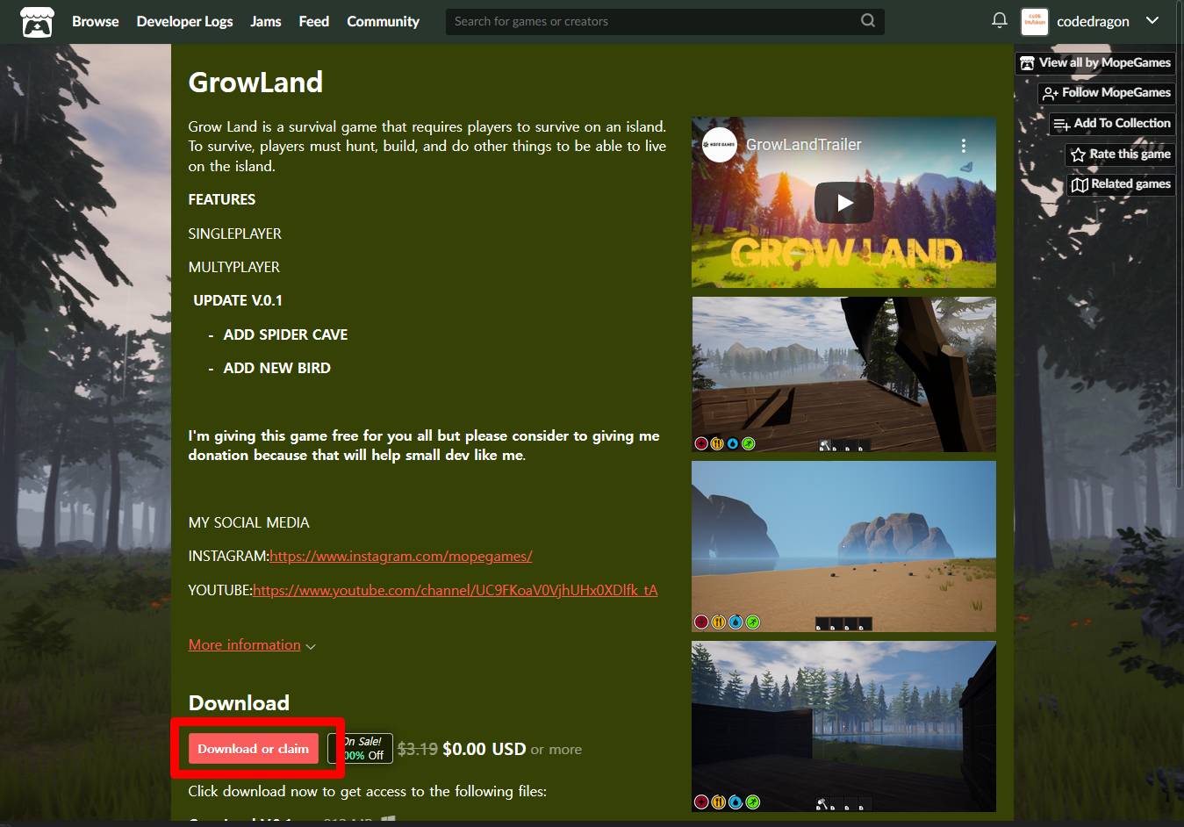
Task: Click the FEATURES heading
Action: point(222,200)
